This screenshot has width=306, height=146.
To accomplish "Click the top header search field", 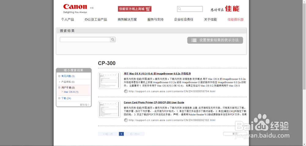I will click(x=190, y=9).
